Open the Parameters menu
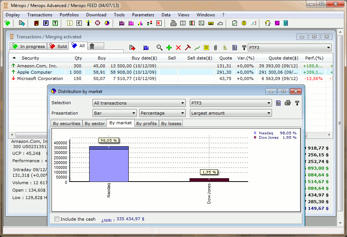 tap(143, 15)
